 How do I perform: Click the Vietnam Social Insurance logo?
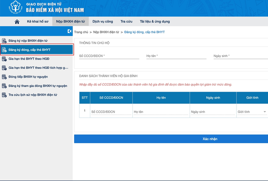[x=15, y=7]
